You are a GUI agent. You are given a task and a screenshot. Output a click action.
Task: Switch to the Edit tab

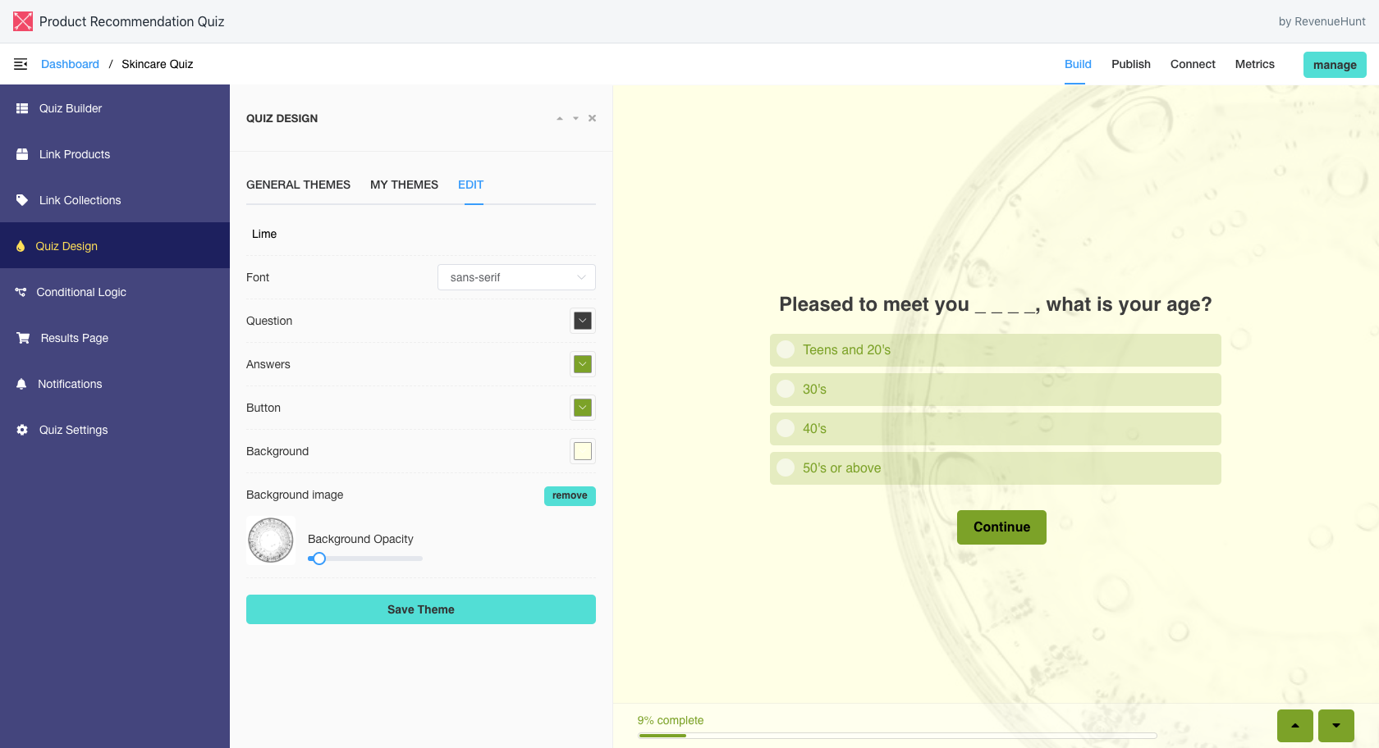point(470,185)
